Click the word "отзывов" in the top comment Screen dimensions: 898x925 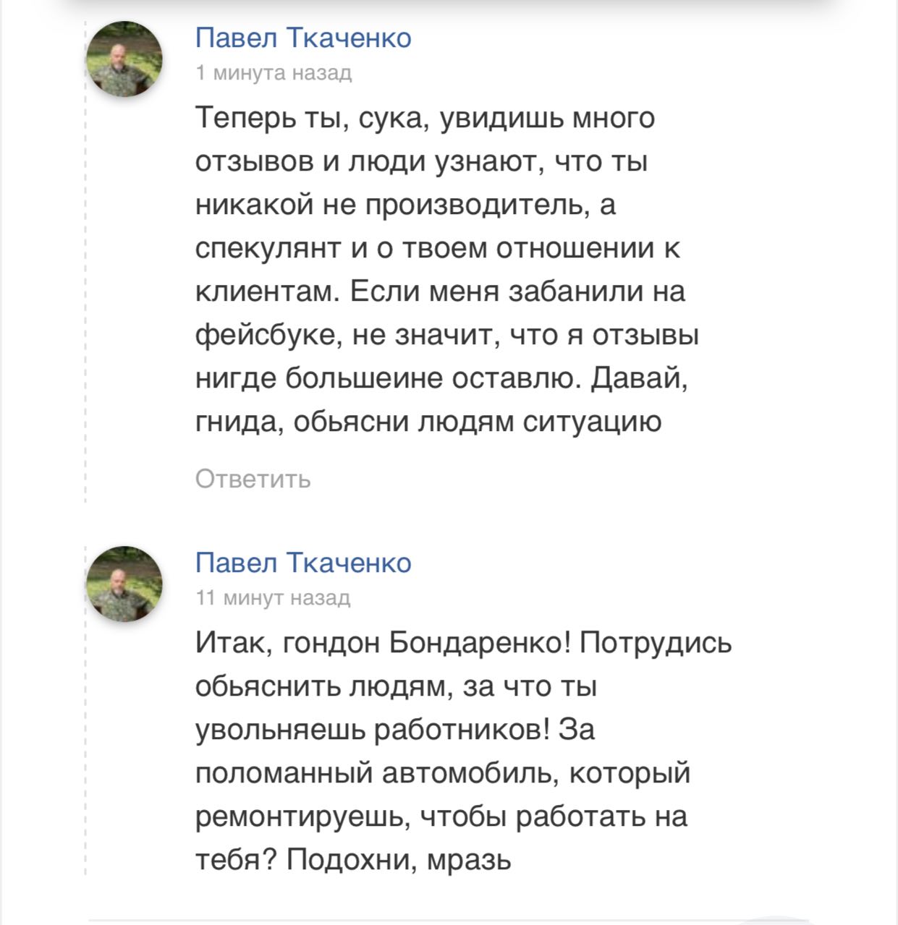[x=255, y=161]
